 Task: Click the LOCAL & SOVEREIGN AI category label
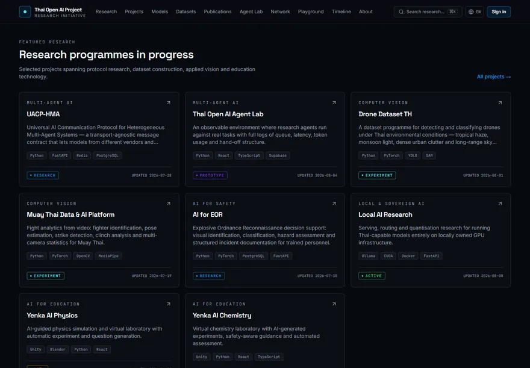(391, 204)
